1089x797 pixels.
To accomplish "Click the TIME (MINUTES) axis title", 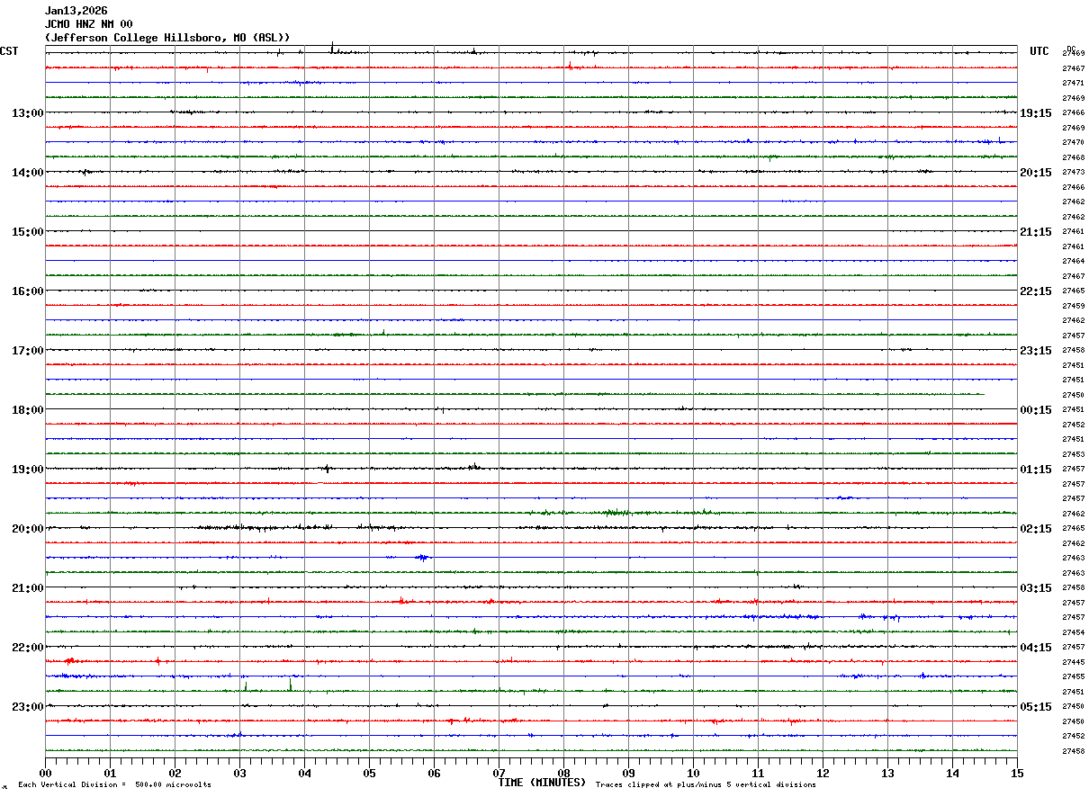I will click(x=542, y=783).
